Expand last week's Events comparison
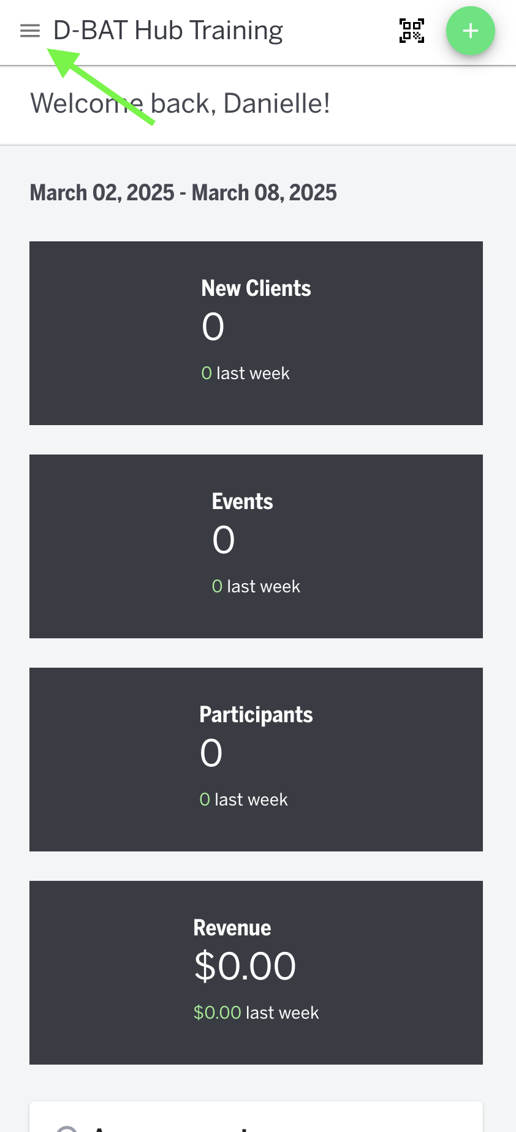Screen dimensions: 516x1132 pos(256,586)
